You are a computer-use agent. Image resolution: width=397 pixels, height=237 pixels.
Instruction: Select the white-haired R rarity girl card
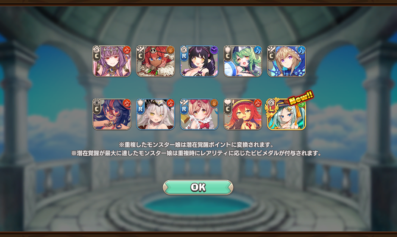tap(155, 114)
